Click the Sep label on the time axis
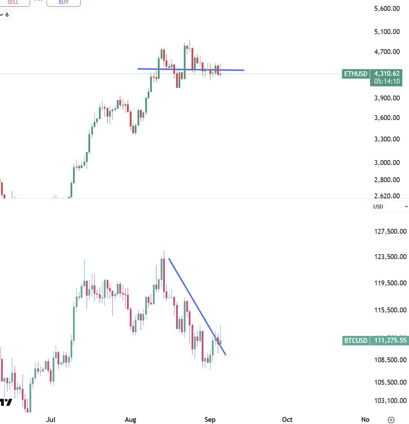Viewport: 409px width, 424px height. 210,419
